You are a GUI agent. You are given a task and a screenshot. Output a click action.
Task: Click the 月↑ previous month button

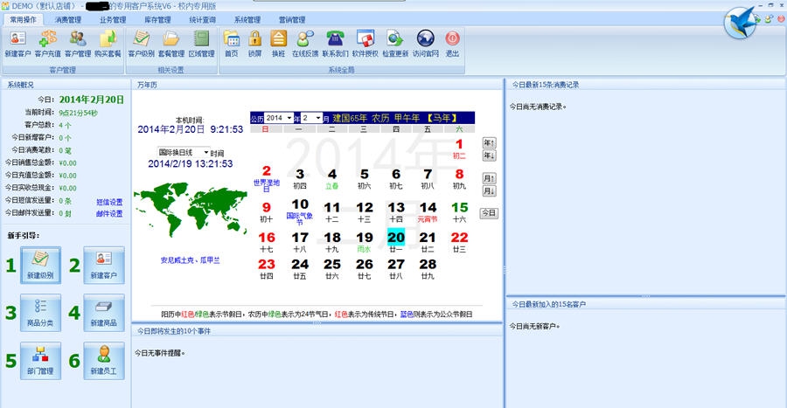(x=489, y=178)
